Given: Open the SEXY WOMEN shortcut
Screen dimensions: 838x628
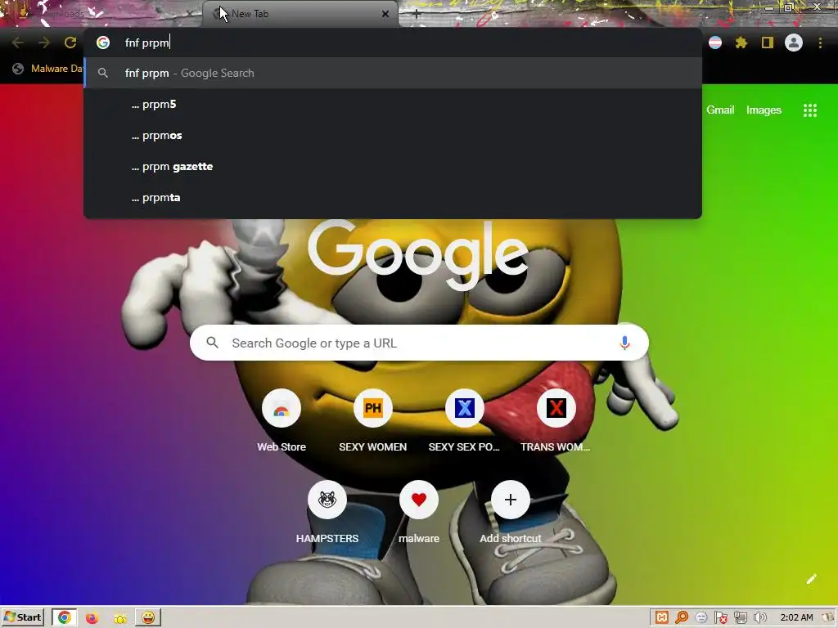Looking at the screenshot, I should 372,408.
